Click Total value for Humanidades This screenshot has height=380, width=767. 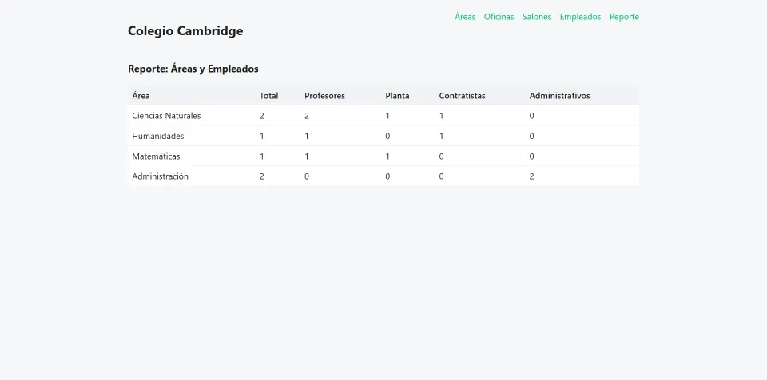click(x=262, y=136)
